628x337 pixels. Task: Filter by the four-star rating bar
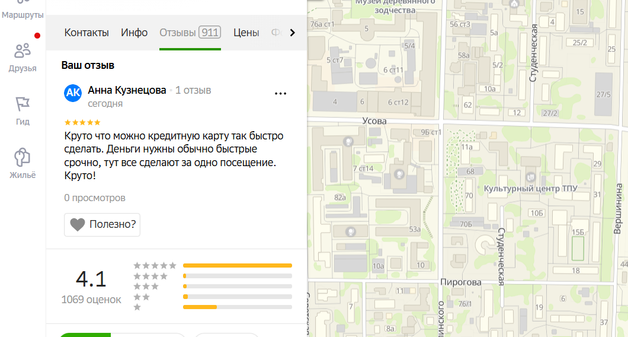point(238,276)
